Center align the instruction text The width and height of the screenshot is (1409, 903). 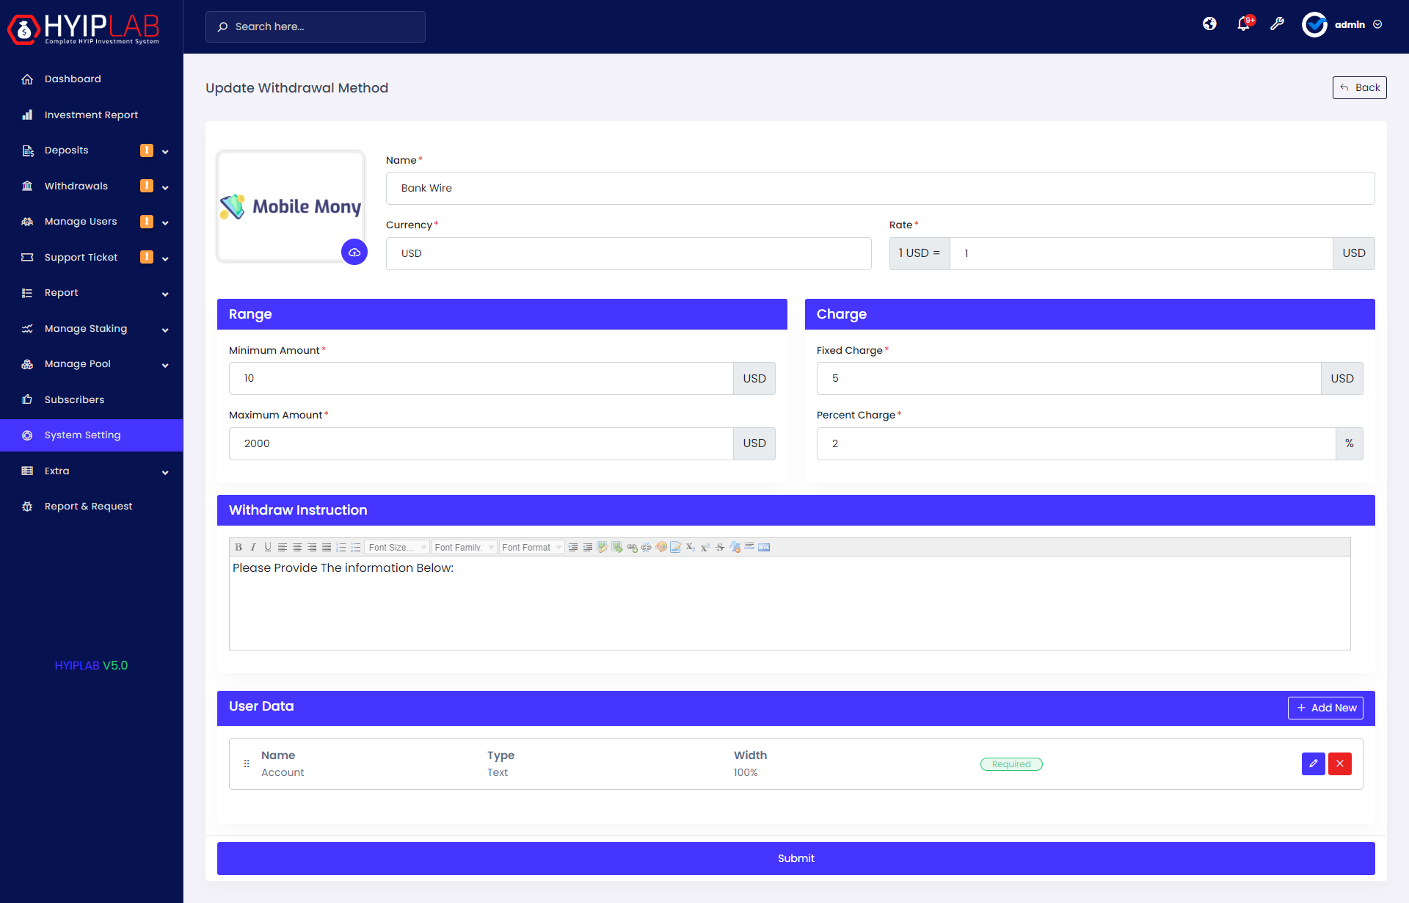click(x=297, y=548)
